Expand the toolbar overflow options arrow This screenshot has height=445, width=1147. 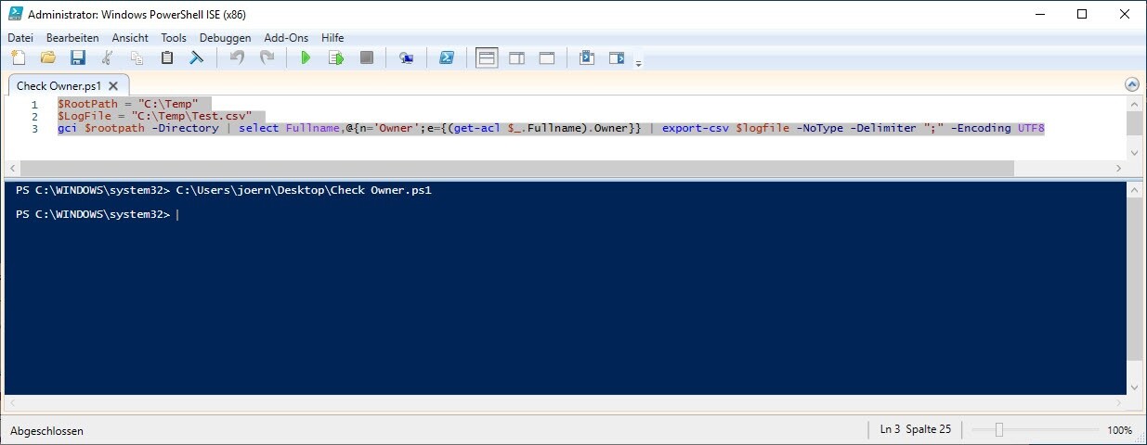[x=638, y=63]
